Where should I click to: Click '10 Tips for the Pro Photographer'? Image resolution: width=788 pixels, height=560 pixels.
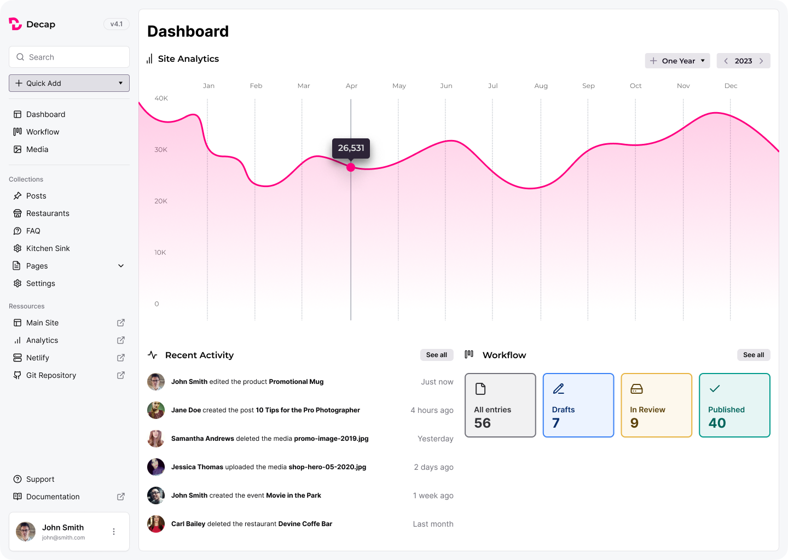[x=308, y=410]
